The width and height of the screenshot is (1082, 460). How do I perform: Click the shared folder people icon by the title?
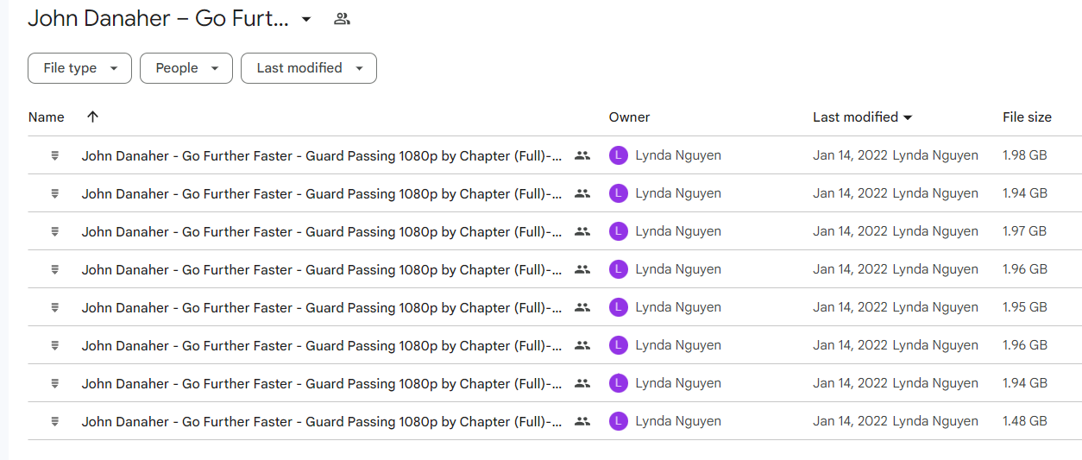(342, 19)
